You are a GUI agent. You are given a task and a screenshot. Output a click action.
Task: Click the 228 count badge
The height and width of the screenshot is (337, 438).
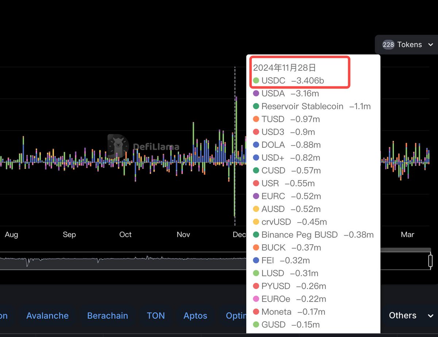click(x=388, y=44)
